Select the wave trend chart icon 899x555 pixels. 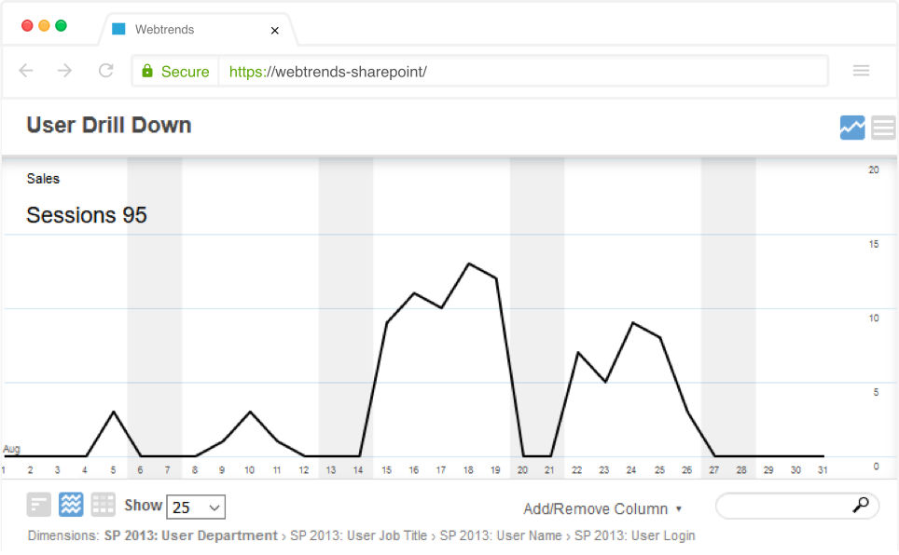pos(71,505)
